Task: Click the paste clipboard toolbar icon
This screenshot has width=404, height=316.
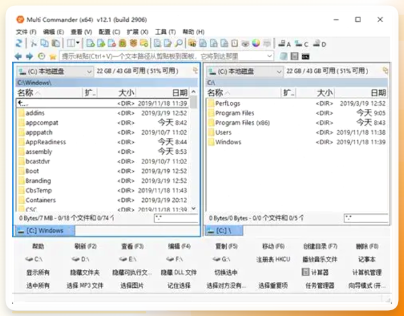Action: tap(56, 43)
